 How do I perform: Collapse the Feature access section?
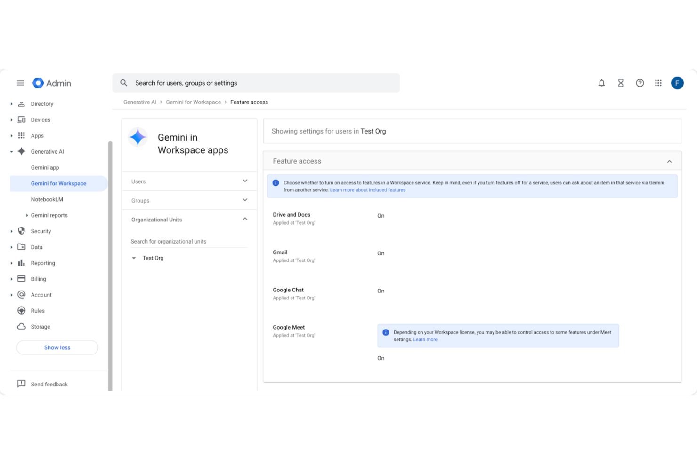coord(669,161)
